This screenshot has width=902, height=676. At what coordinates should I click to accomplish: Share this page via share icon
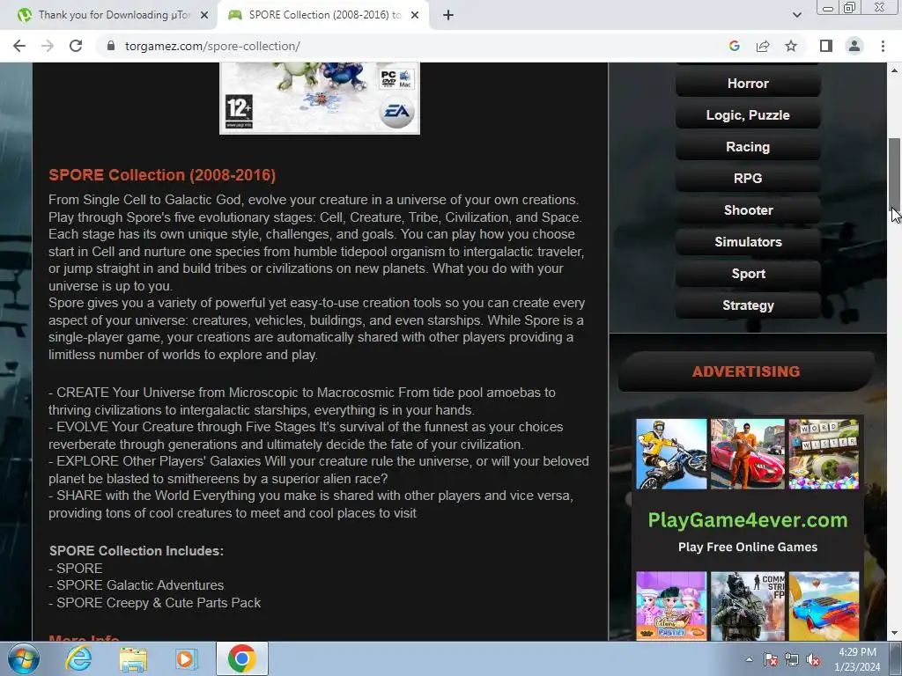point(763,46)
